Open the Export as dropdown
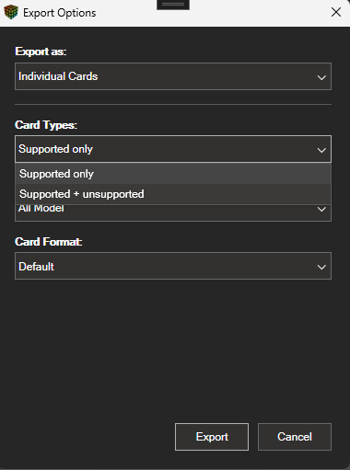The height and width of the screenshot is (470, 350). (x=173, y=76)
